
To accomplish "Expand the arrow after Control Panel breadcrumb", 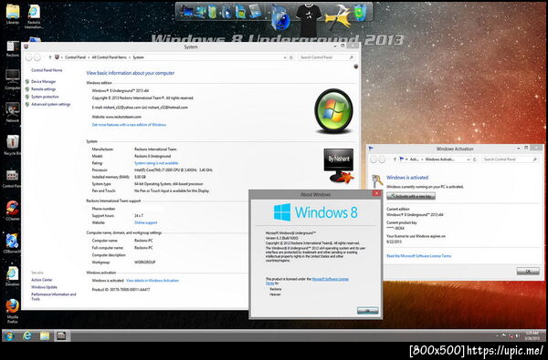I will [89, 57].
